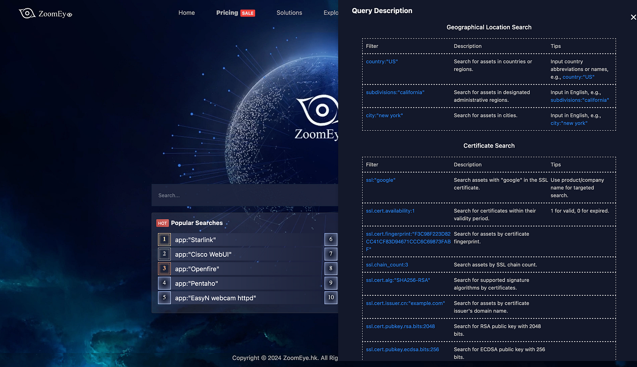Click the ssl.cert.availability:1 filter link

click(x=390, y=211)
